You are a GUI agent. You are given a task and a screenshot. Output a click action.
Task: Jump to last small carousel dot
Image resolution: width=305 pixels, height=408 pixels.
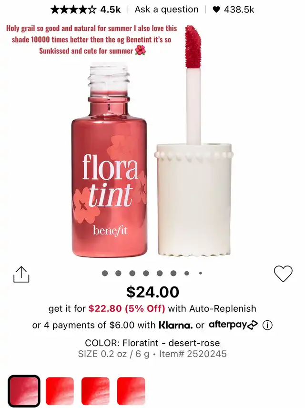click(200, 273)
